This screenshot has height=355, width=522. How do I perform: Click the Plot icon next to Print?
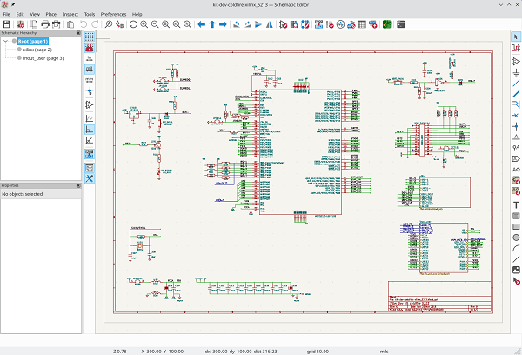click(x=57, y=24)
